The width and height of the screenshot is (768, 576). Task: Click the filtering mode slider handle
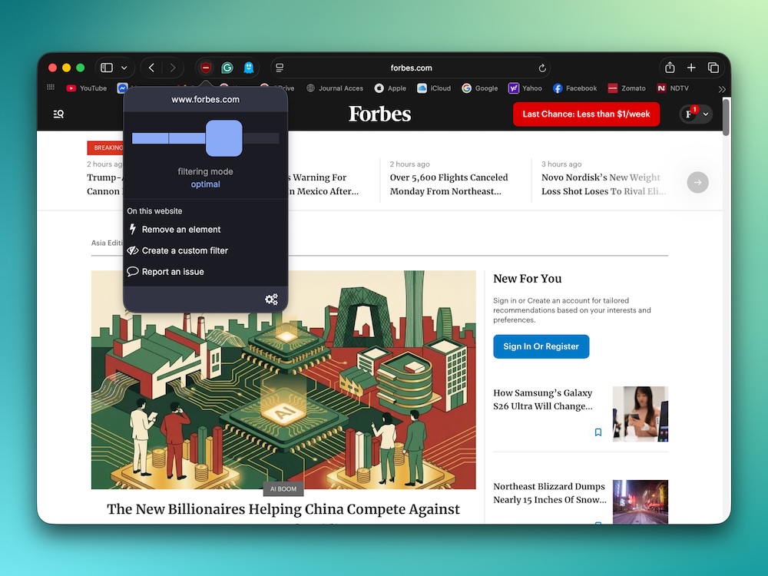coord(223,138)
